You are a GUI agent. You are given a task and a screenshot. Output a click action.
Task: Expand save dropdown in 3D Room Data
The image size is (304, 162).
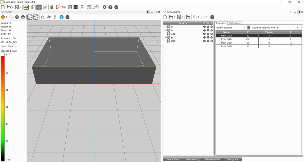pos(182,17)
